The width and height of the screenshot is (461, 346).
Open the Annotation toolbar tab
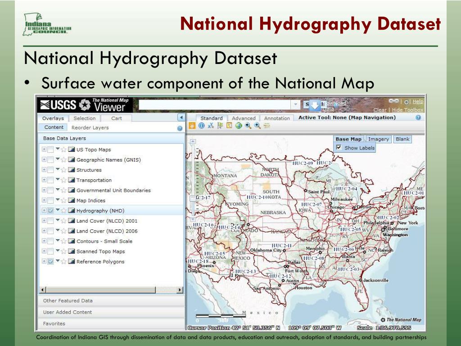277,118
